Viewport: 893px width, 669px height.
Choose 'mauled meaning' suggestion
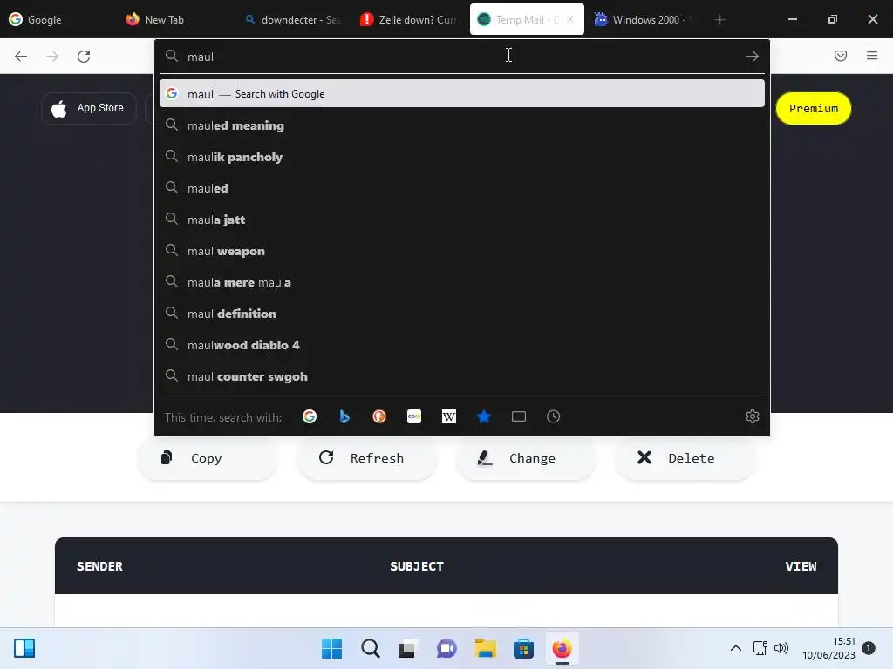(462, 125)
